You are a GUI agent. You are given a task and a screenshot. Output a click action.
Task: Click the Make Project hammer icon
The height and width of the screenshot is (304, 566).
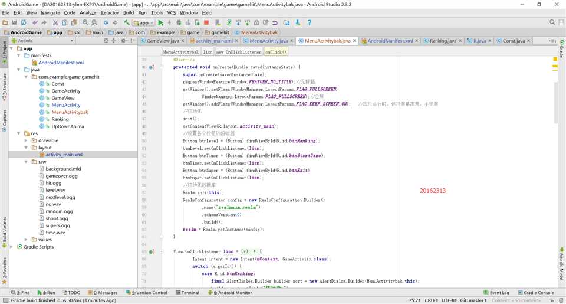click(126, 22)
